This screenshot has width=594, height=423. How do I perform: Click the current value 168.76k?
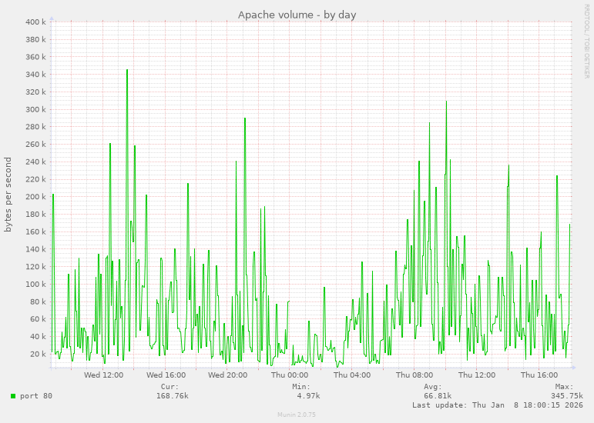[173, 396]
